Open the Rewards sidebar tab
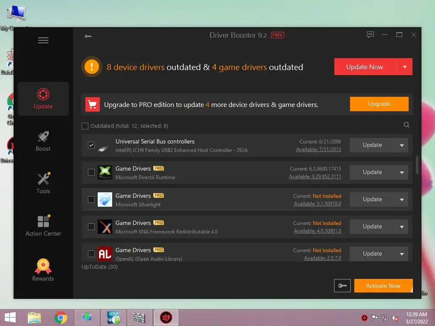435x326 pixels. (43, 270)
